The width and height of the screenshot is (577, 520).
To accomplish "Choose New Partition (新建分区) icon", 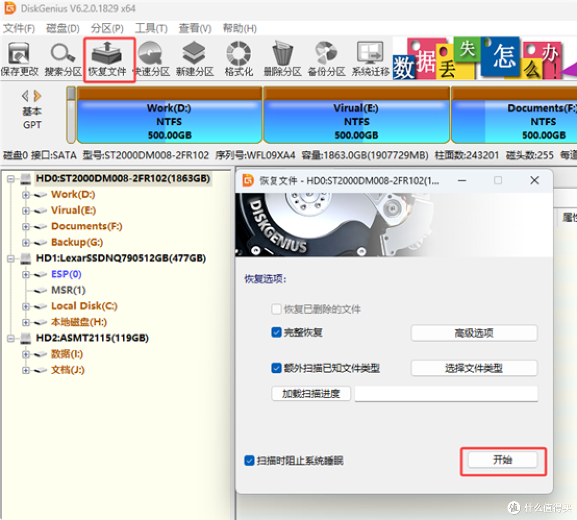I will pos(194,59).
